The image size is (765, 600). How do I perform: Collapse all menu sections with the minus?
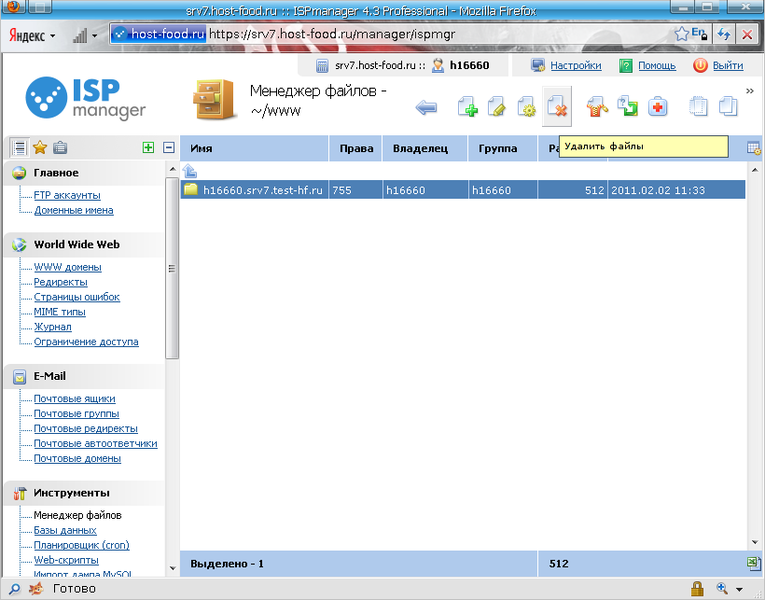tap(169, 147)
